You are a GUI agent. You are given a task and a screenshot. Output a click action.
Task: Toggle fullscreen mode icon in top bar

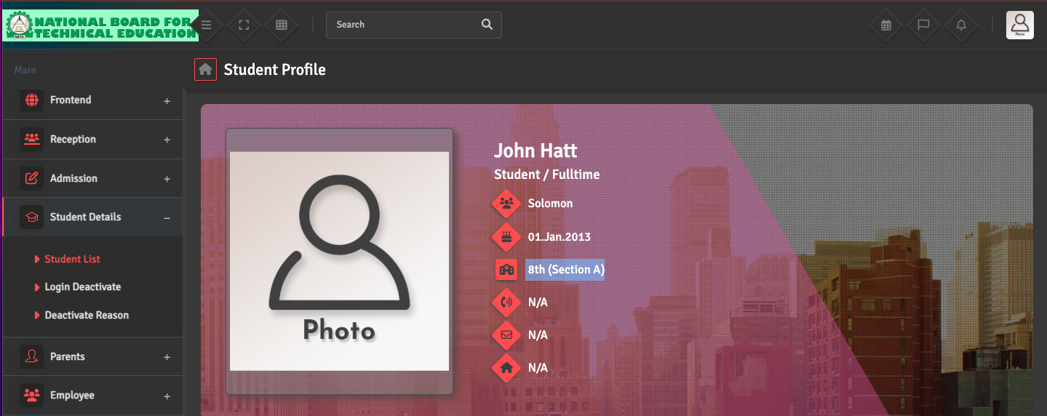pos(244,25)
